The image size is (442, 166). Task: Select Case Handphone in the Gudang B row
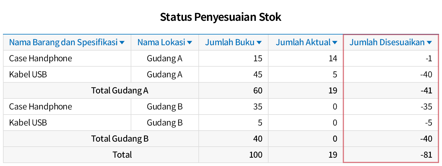point(40,107)
